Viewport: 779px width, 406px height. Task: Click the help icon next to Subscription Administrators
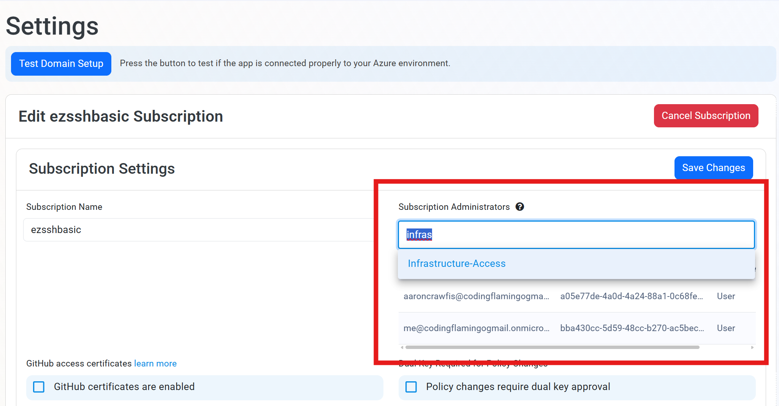[520, 207]
